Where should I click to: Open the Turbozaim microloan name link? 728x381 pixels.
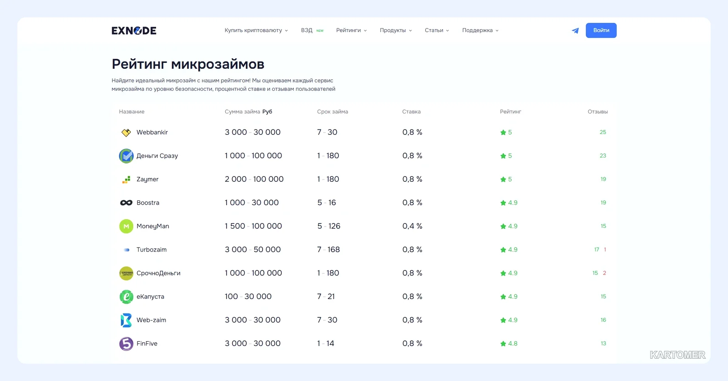click(151, 250)
